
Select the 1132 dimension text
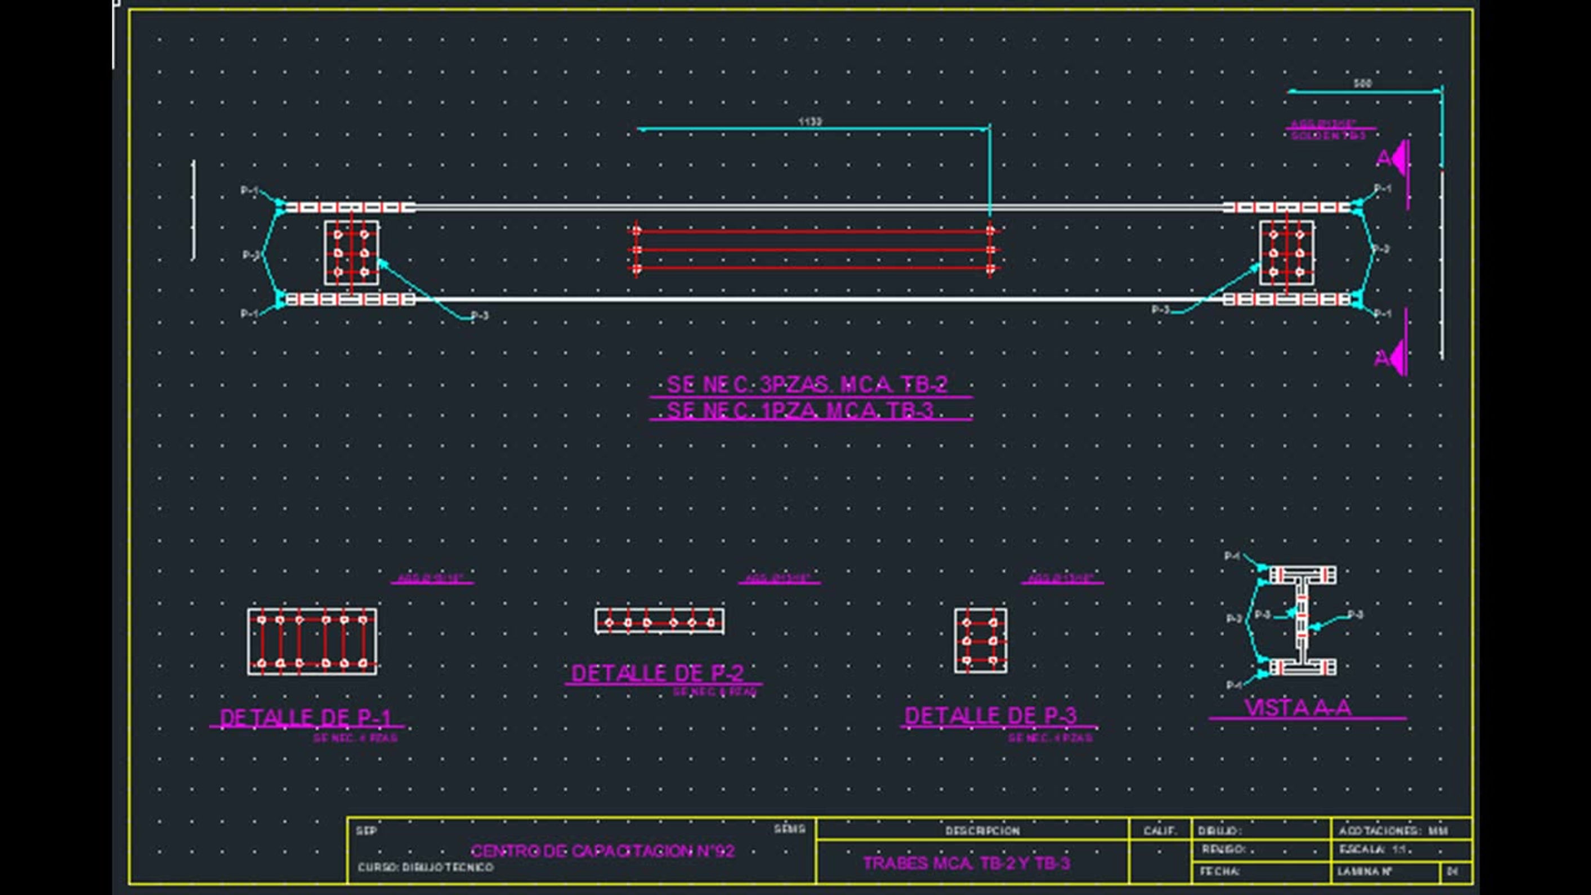(x=810, y=122)
